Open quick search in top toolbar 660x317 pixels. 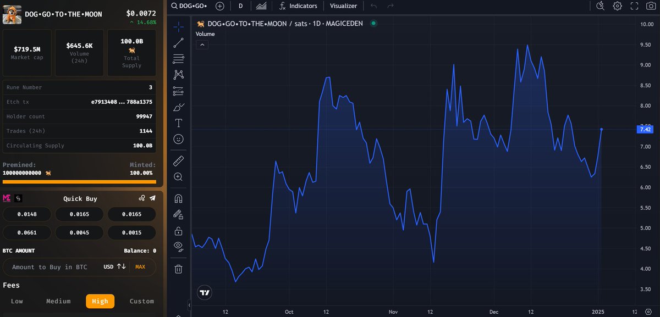601,6
